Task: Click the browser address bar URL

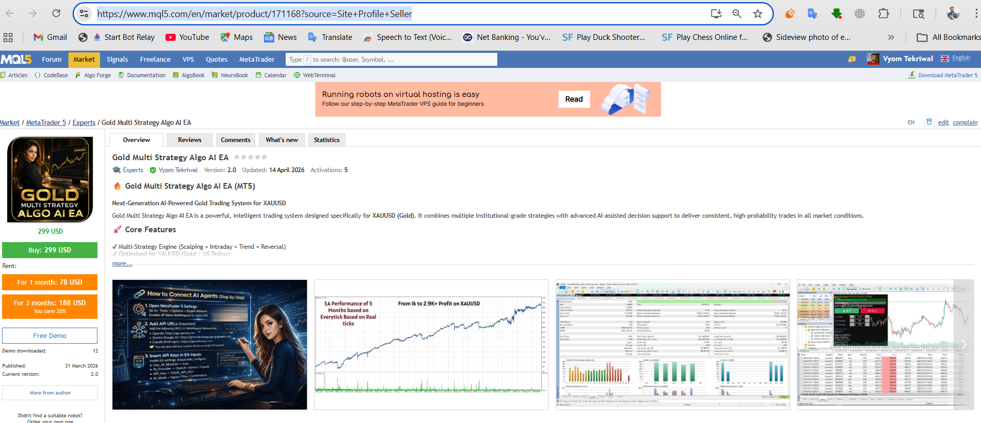Action: tap(255, 14)
